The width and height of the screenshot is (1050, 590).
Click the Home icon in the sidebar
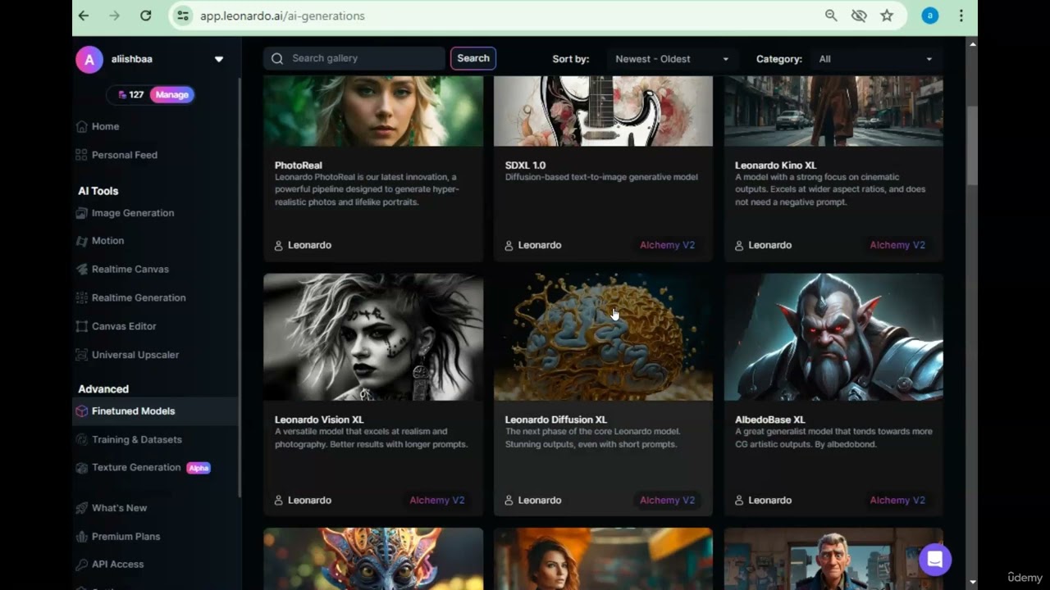(x=81, y=126)
